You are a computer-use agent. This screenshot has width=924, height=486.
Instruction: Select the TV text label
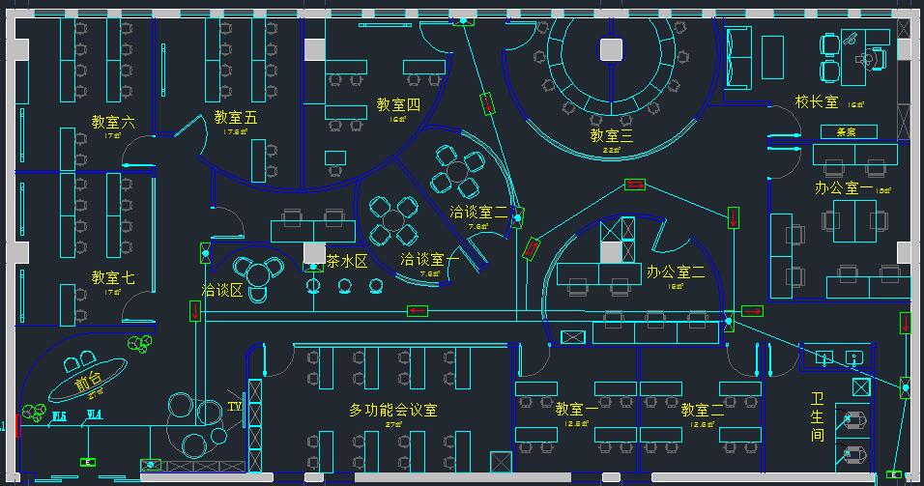(233, 405)
